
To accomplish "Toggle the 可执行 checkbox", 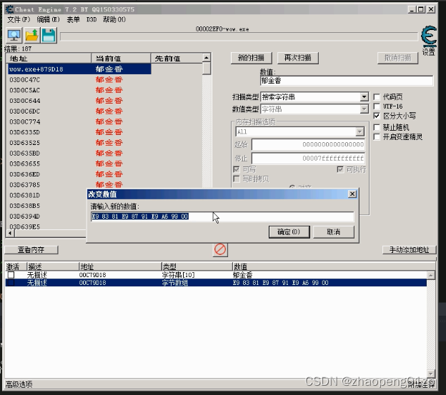I will (x=340, y=169).
